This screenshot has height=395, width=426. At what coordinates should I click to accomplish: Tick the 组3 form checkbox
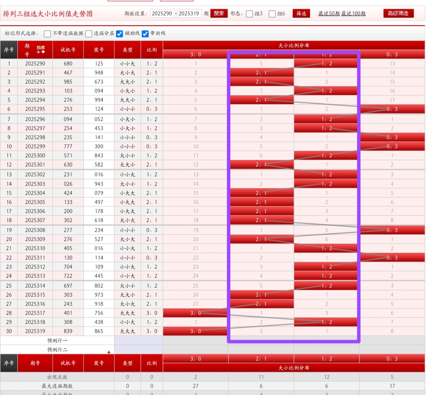tap(249, 13)
